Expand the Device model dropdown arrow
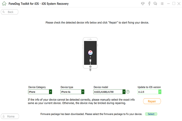 [x=124, y=92]
